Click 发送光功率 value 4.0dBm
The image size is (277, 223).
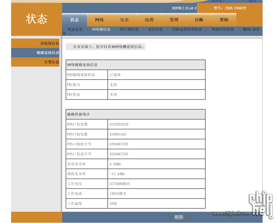[115, 164]
